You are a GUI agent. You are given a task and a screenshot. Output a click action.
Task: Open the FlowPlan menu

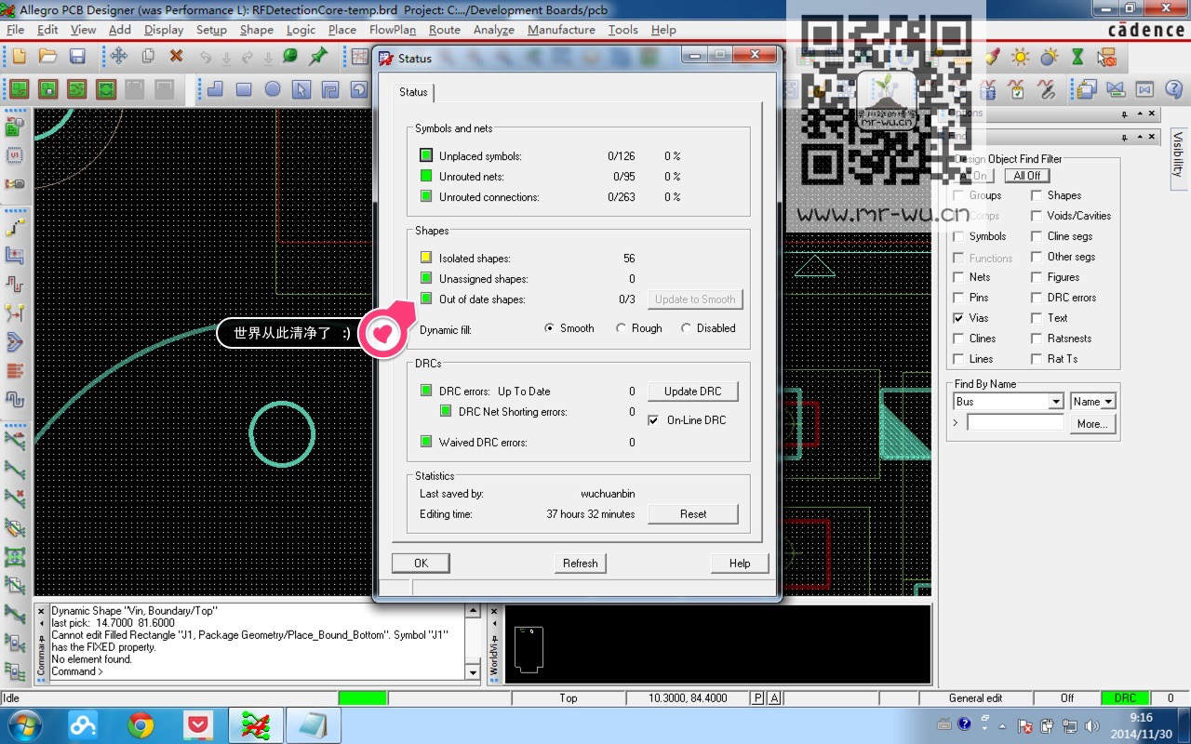coord(393,30)
